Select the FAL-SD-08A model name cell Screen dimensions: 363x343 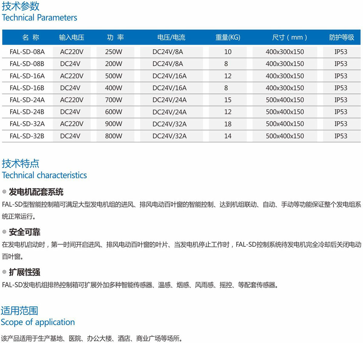[27, 52]
